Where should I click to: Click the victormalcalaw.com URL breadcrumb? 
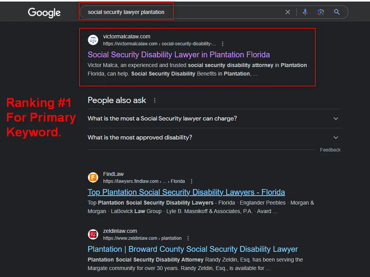(159, 44)
